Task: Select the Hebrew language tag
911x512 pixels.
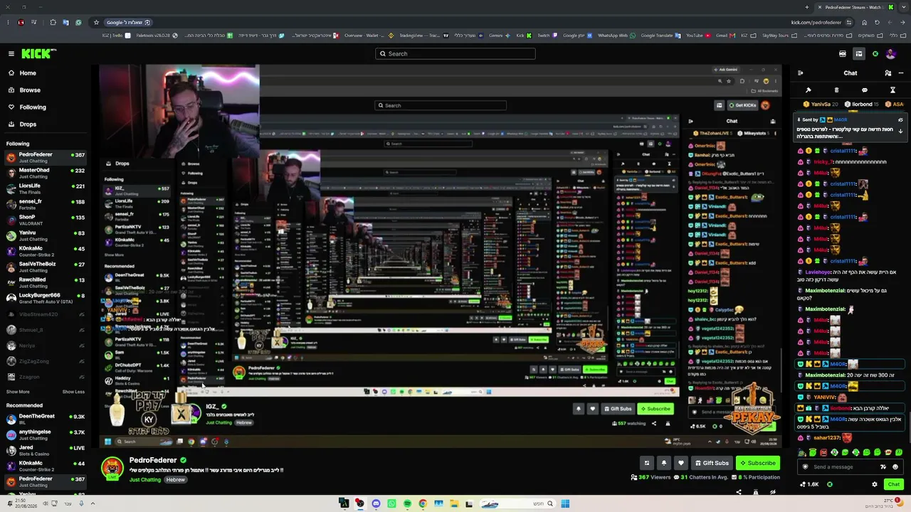Action: (176, 480)
